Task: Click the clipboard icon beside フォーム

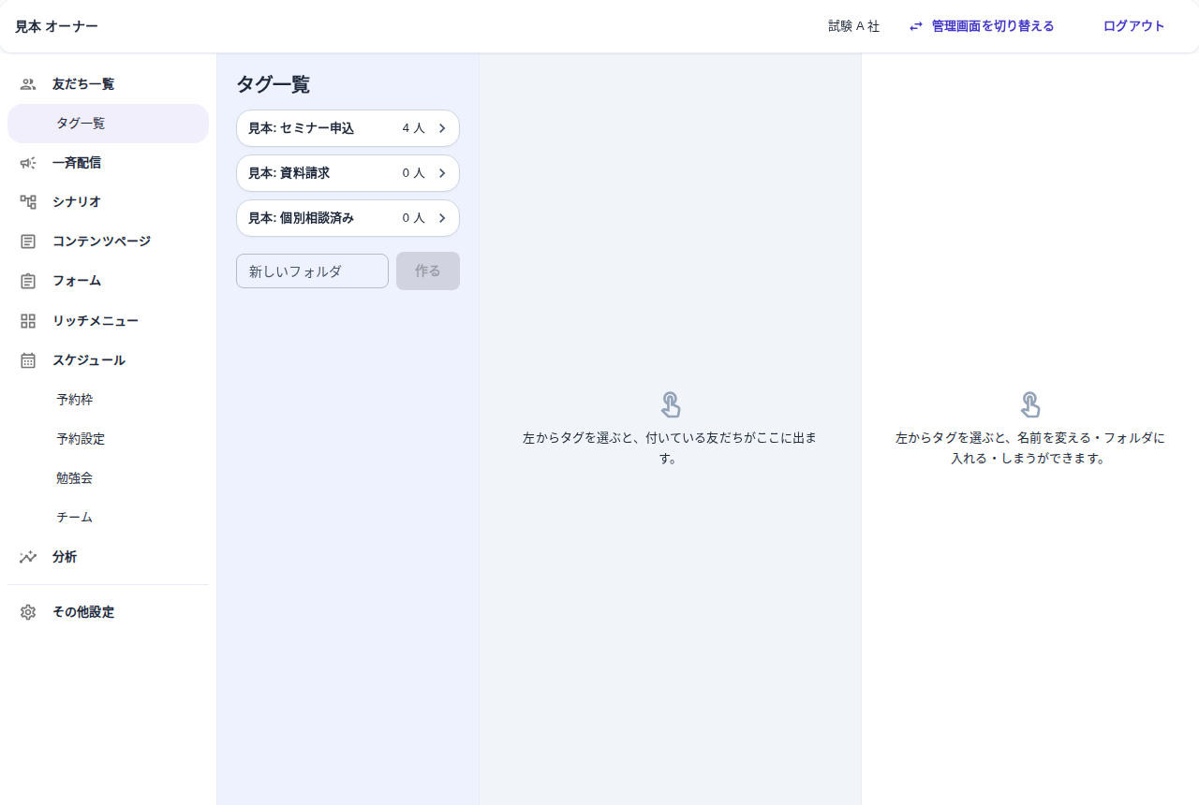Action: 28,281
